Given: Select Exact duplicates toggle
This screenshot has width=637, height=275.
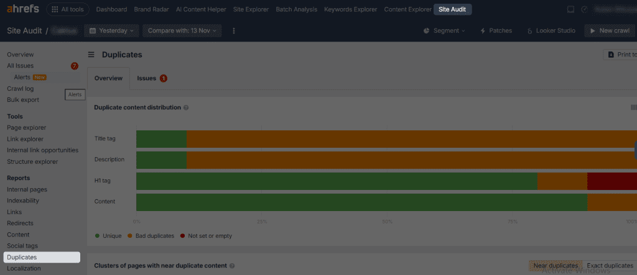Looking at the screenshot, I should [610, 266].
